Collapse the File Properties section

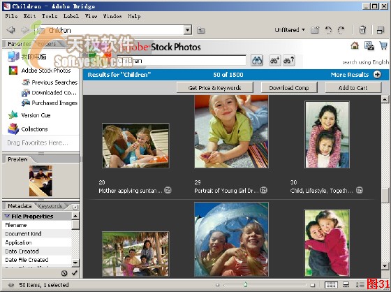(x=7, y=216)
